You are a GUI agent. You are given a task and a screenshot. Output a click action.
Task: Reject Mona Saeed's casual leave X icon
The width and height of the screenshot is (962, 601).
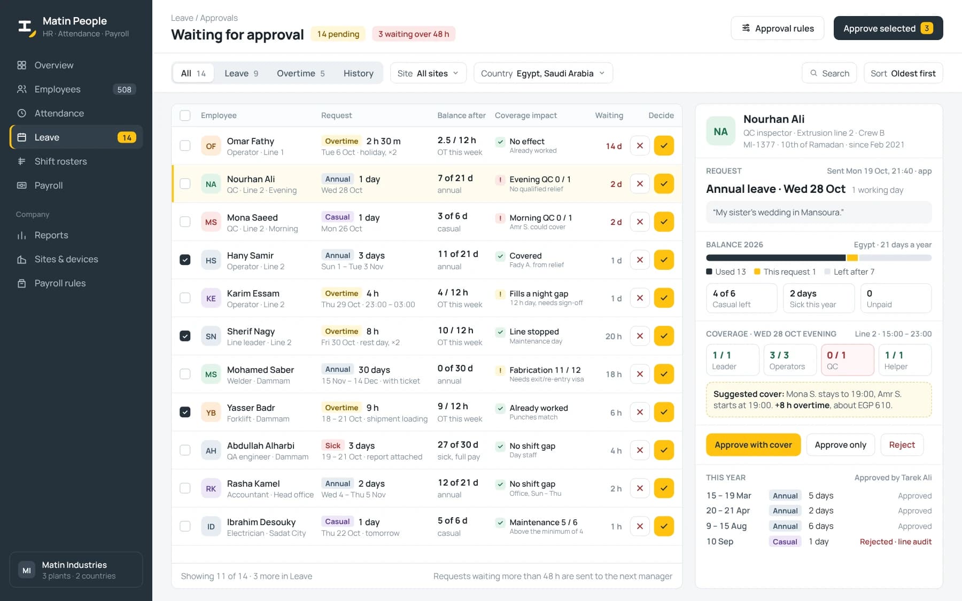coord(640,222)
